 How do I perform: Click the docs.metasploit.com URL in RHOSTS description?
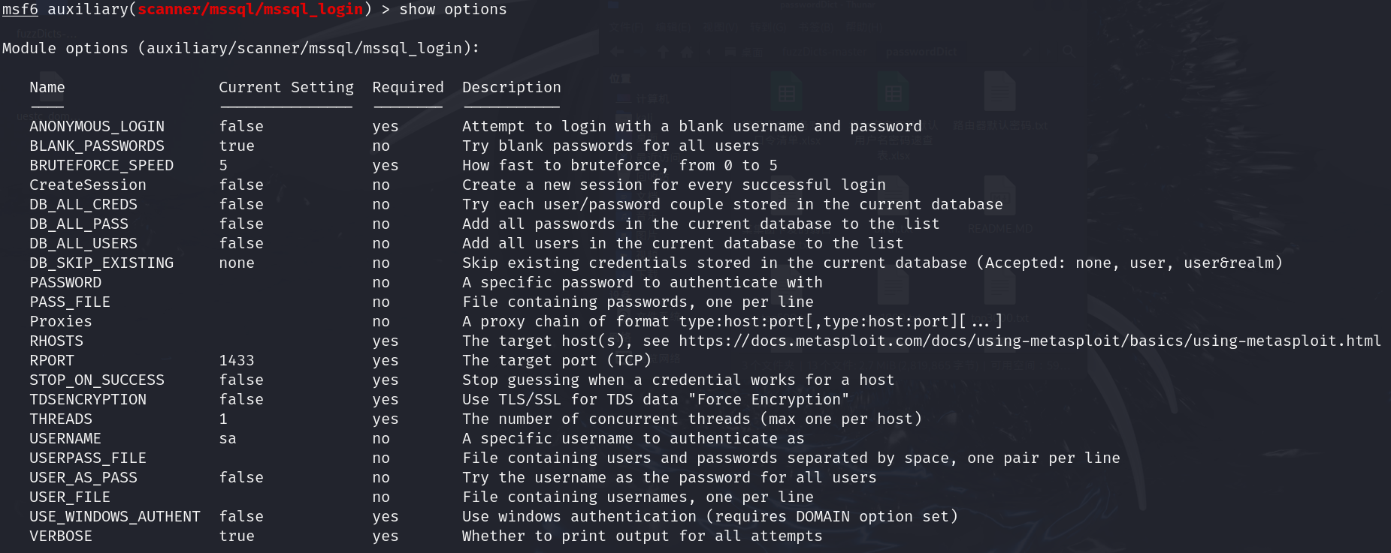click(x=1030, y=341)
